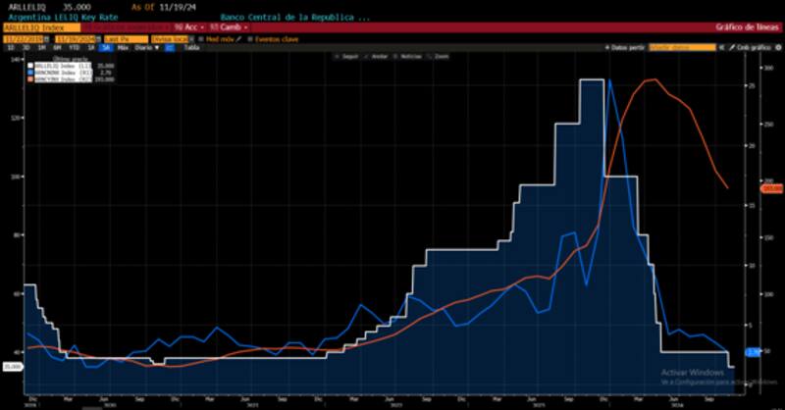
Task: Expand the Diario frequency dropdown
Action: 144,46
